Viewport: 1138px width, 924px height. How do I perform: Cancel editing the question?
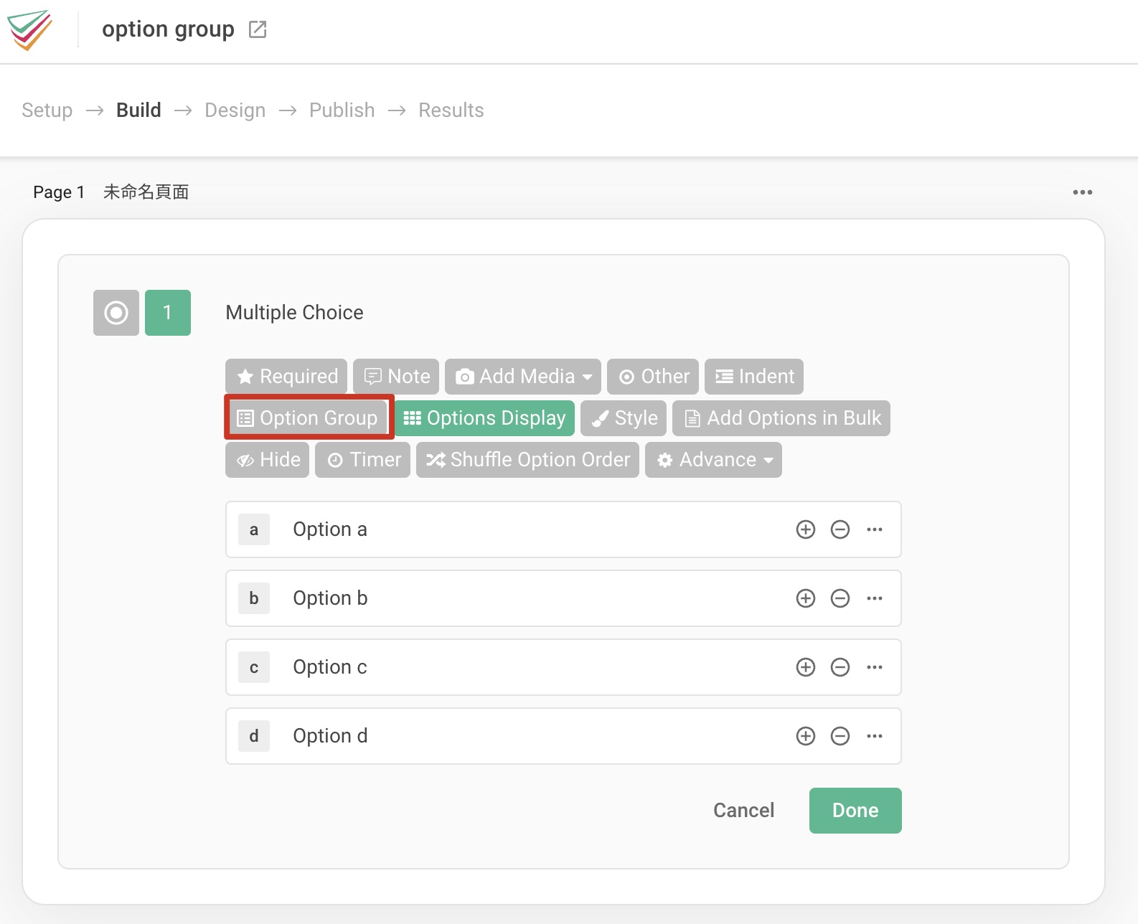point(743,810)
